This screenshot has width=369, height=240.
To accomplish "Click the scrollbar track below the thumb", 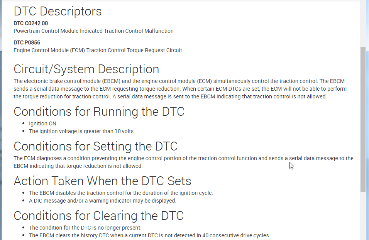I will [363, 216].
